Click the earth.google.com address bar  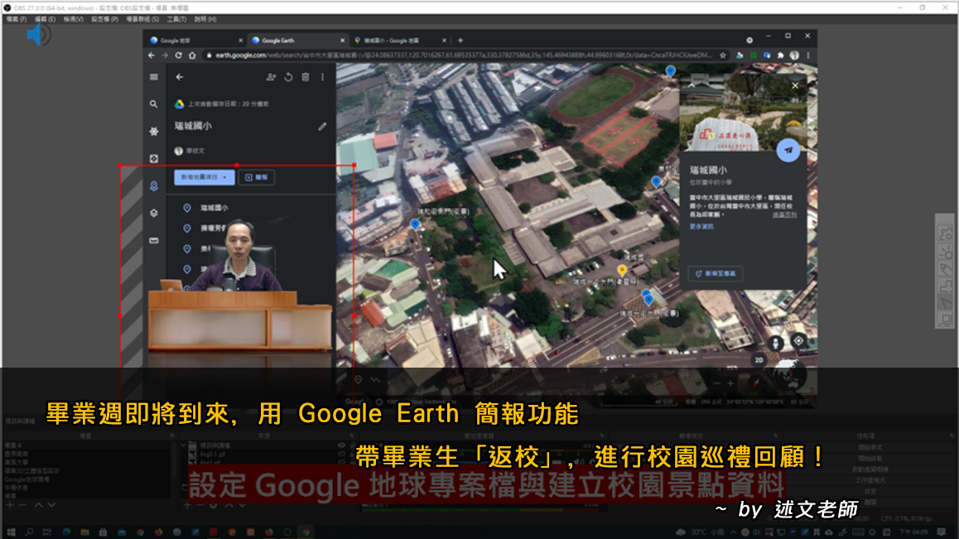(465, 55)
